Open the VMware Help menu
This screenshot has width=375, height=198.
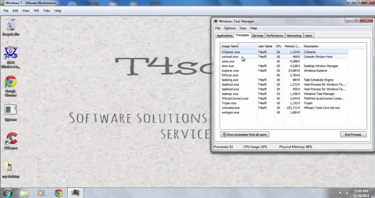(x=58, y=11)
